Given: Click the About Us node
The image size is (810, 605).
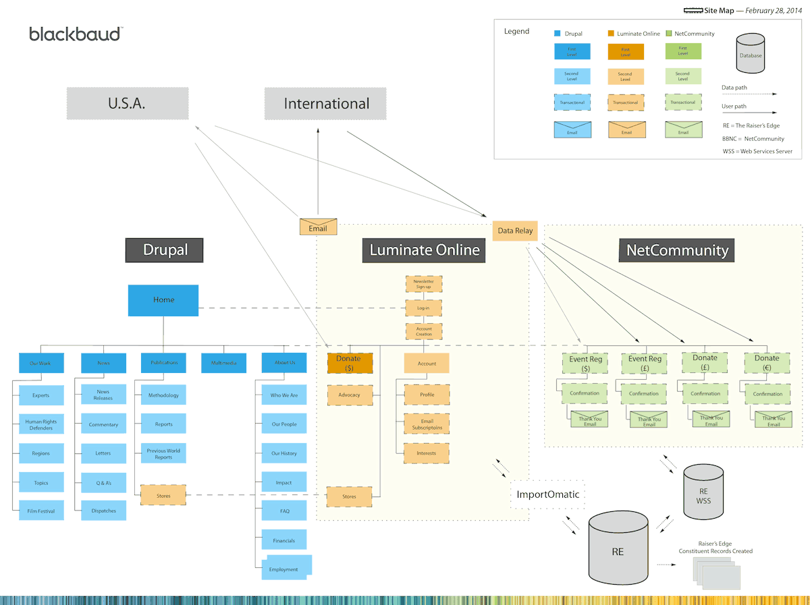Looking at the screenshot, I should 284,363.
